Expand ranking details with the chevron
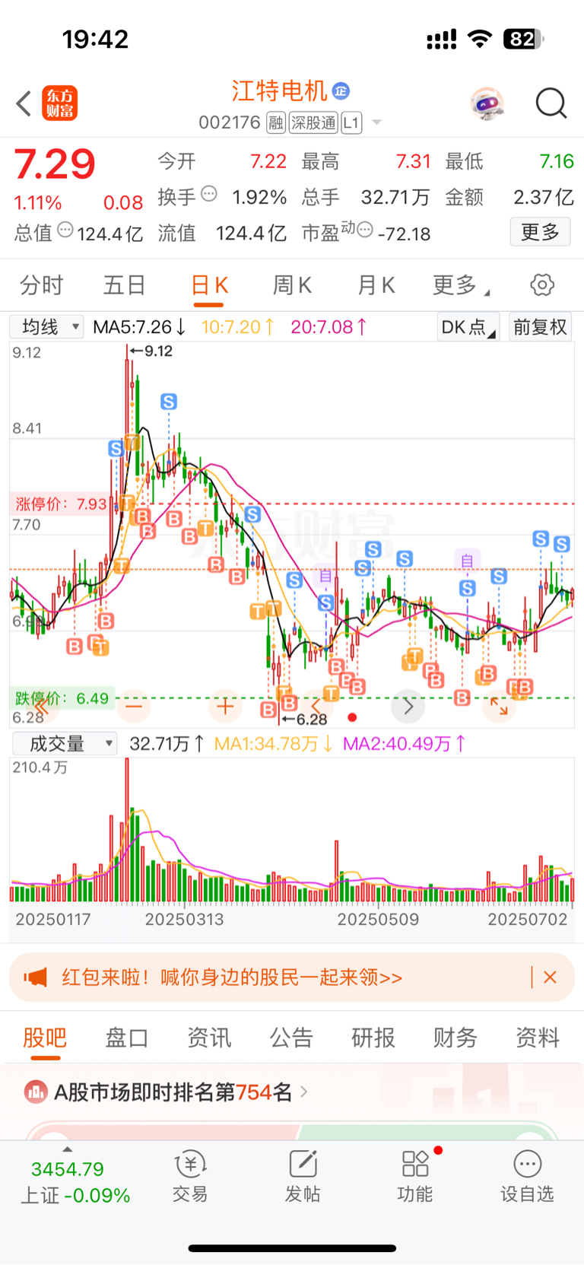 (x=304, y=1092)
